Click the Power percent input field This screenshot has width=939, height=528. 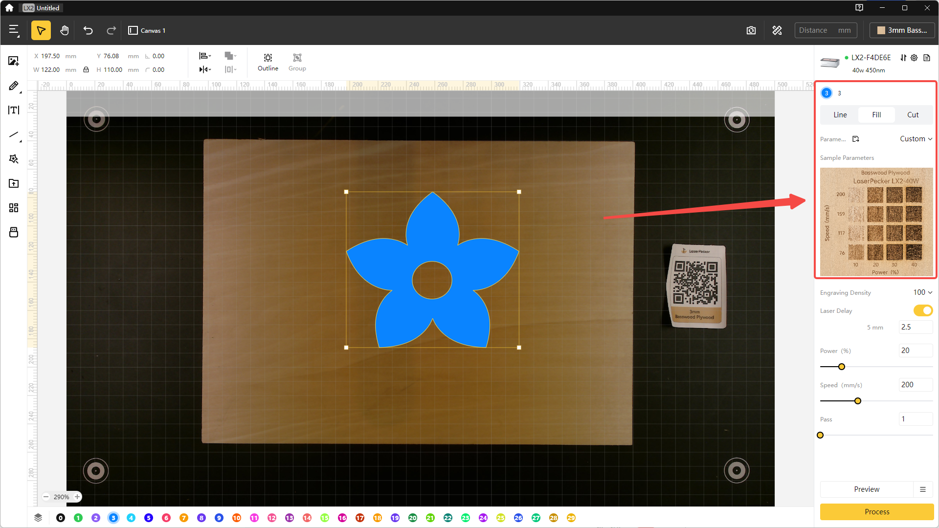(x=916, y=351)
